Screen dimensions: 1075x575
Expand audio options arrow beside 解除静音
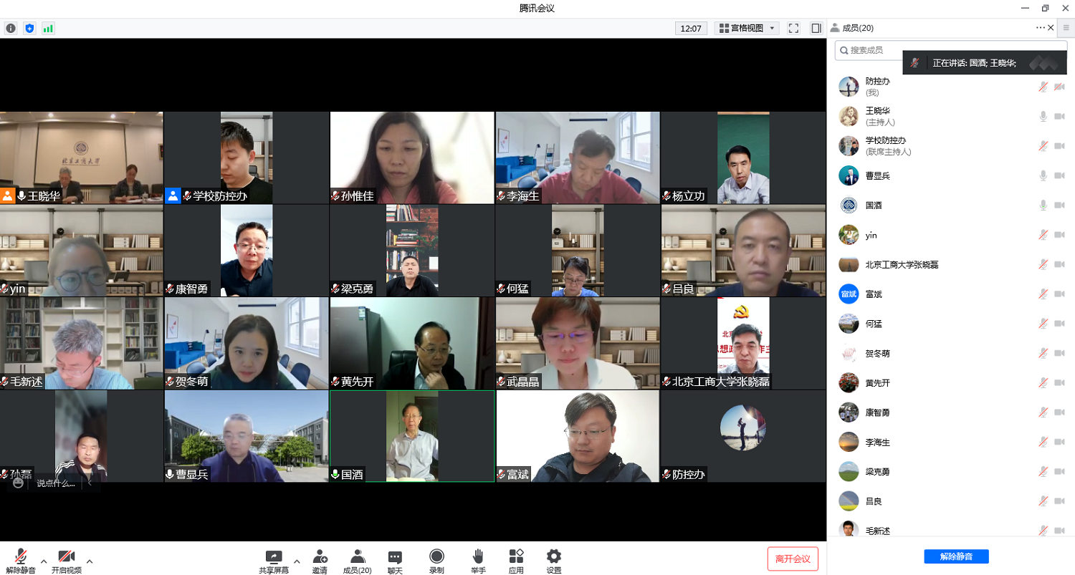point(44,561)
